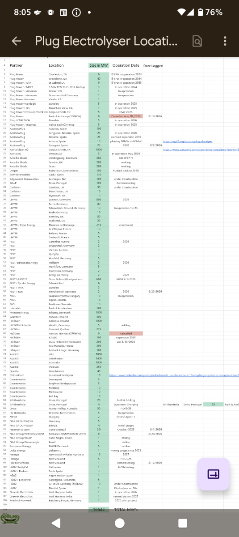The height and width of the screenshot is (537, 239).
Task: Tap the Android recent apps button
Action: pyautogui.click(x=183, y=523)
